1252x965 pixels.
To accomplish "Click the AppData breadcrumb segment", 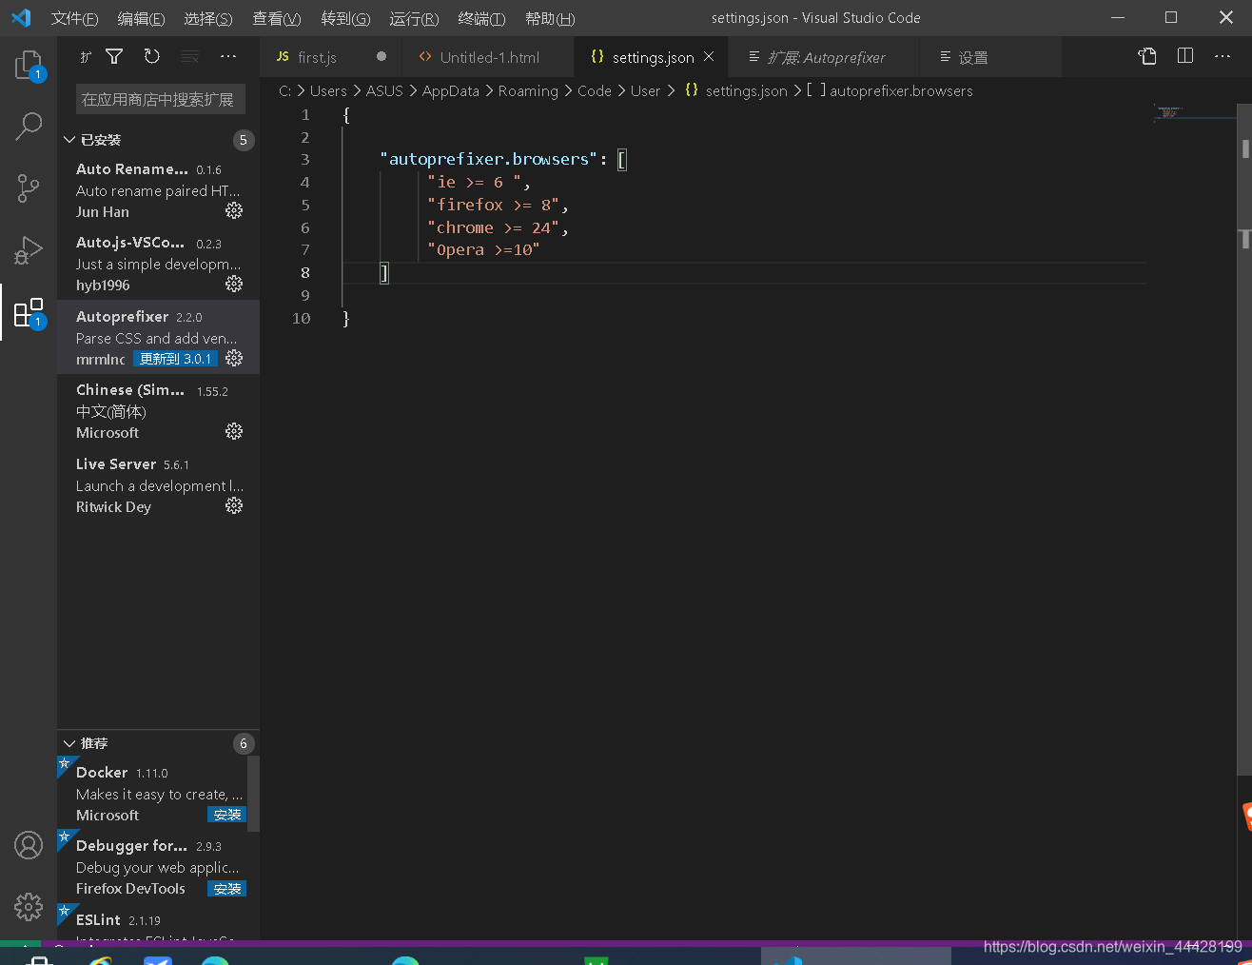I will pyautogui.click(x=451, y=90).
